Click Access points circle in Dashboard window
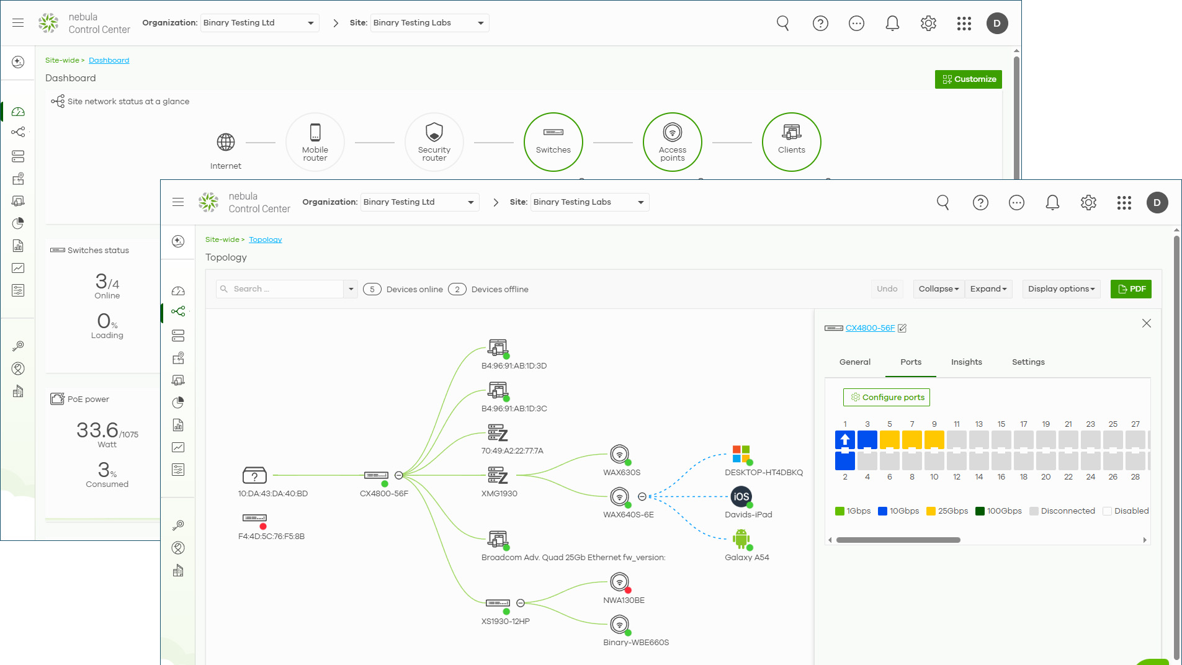The width and height of the screenshot is (1182, 665). pos(673,142)
